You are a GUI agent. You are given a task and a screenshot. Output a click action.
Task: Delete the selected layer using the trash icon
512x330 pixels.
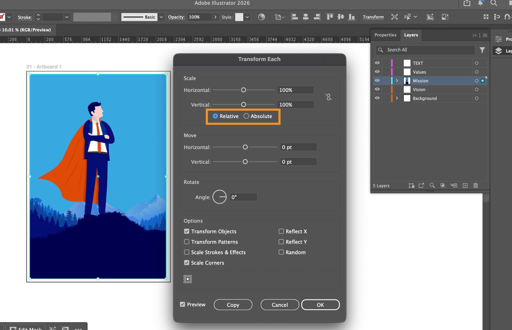pos(475,185)
